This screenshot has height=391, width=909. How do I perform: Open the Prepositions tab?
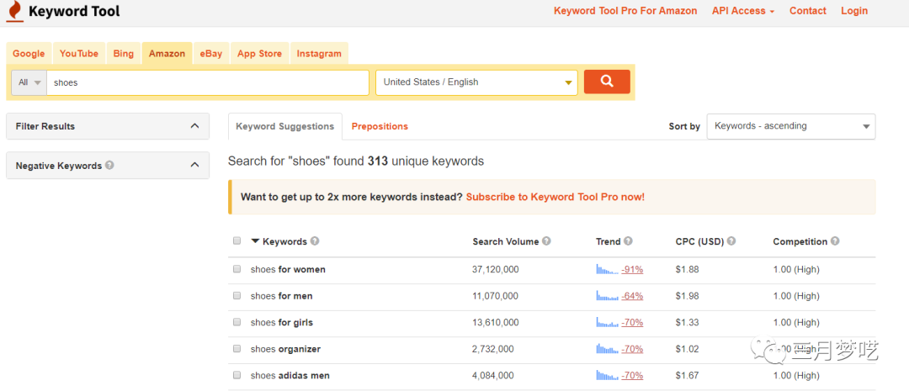(380, 126)
